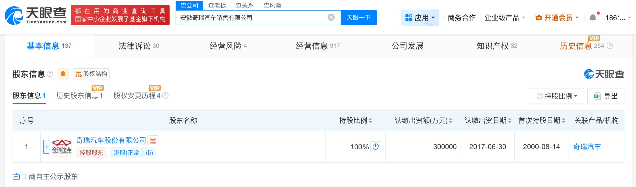Image resolution: width=636 pixels, height=187 pixels.
Task: Click help icon next to 股权变更历程
Action: point(165,96)
